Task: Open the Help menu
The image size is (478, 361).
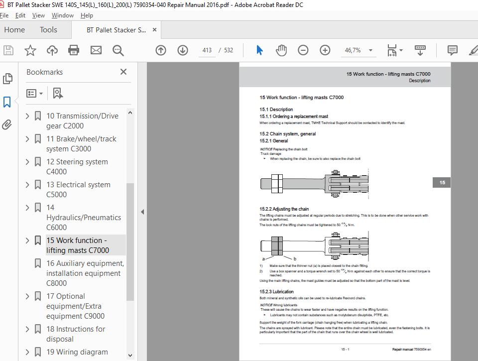Action: pyautogui.click(x=87, y=15)
